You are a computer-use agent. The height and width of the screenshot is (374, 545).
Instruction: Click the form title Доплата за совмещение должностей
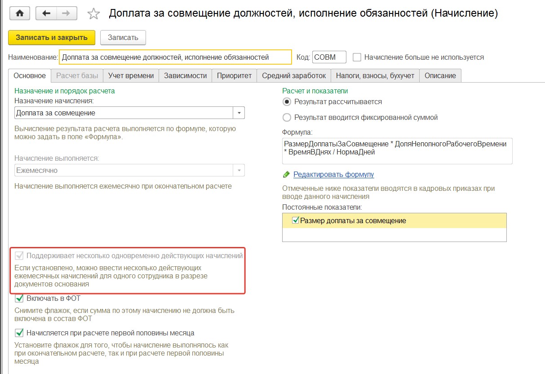click(303, 13)
